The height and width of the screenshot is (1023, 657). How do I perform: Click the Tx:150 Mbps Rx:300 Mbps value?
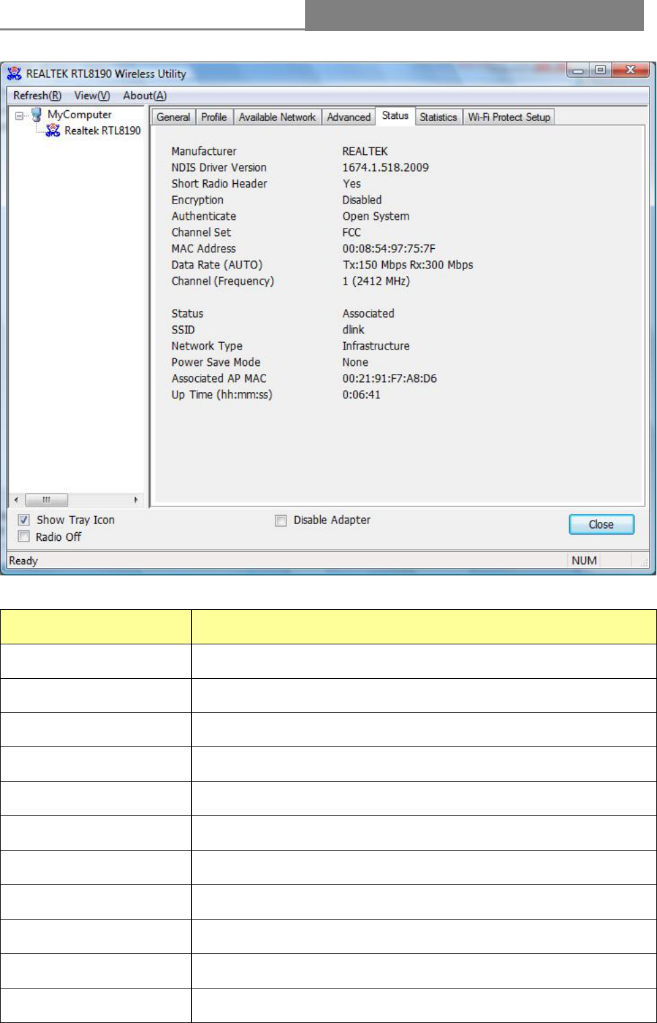pos(408,265)
